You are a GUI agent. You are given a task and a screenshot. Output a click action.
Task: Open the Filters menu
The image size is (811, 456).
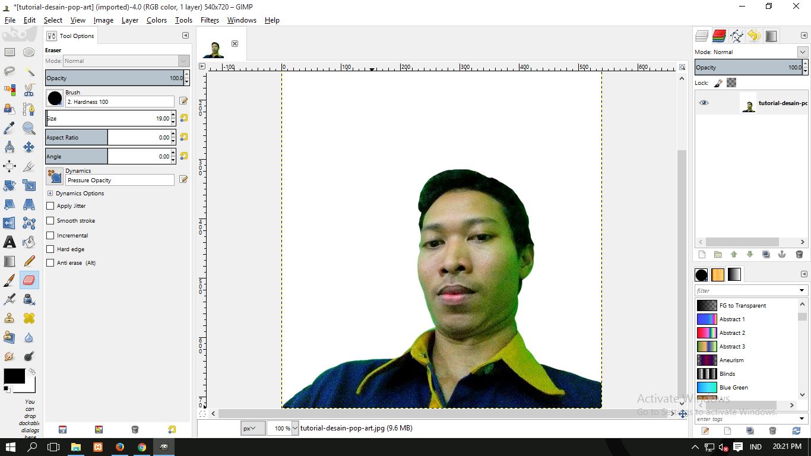pyautogui.click(x=210, y=20)
